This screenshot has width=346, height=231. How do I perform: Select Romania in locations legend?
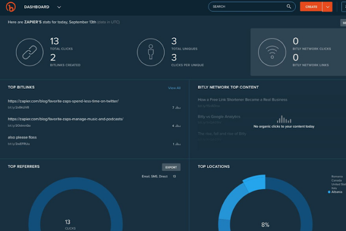tap(337, 176)
